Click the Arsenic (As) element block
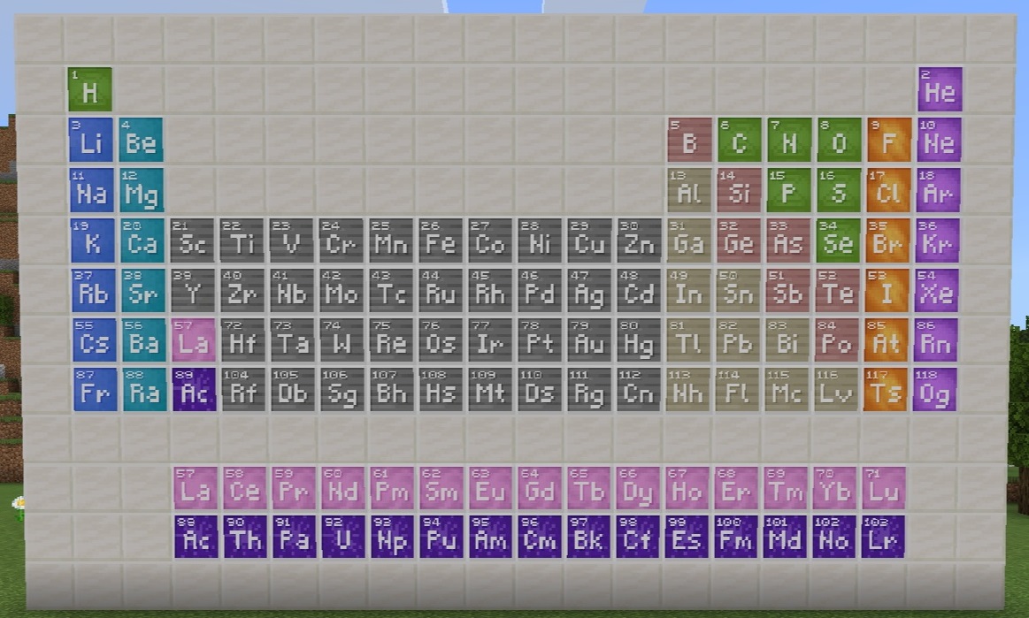1029x618 pixels. [x=788, y=240]
